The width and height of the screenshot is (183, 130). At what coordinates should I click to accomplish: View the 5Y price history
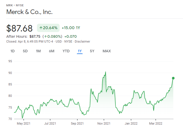[x=92, y=51]
